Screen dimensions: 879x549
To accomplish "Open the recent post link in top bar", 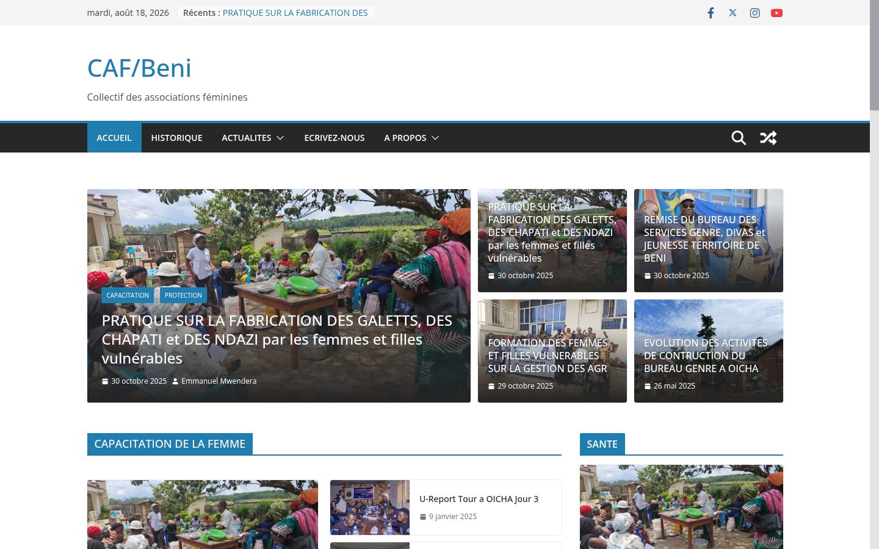I will 295,13.
